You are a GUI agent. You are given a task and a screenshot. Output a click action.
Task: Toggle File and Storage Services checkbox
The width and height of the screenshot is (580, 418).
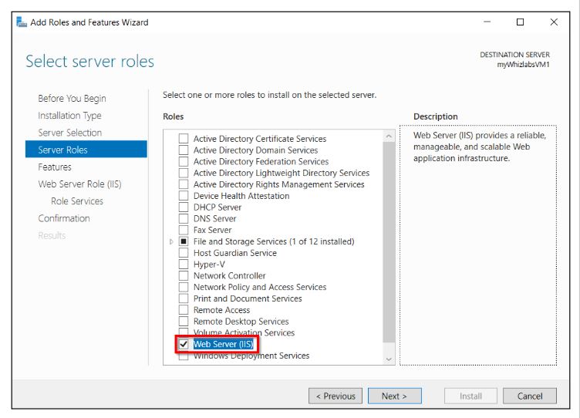coord(184,241)
